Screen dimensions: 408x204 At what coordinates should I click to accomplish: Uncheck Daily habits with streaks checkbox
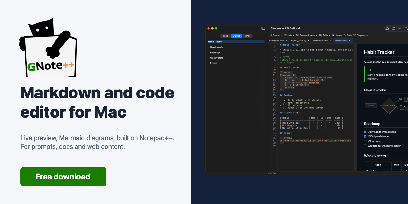pos(365,132)
